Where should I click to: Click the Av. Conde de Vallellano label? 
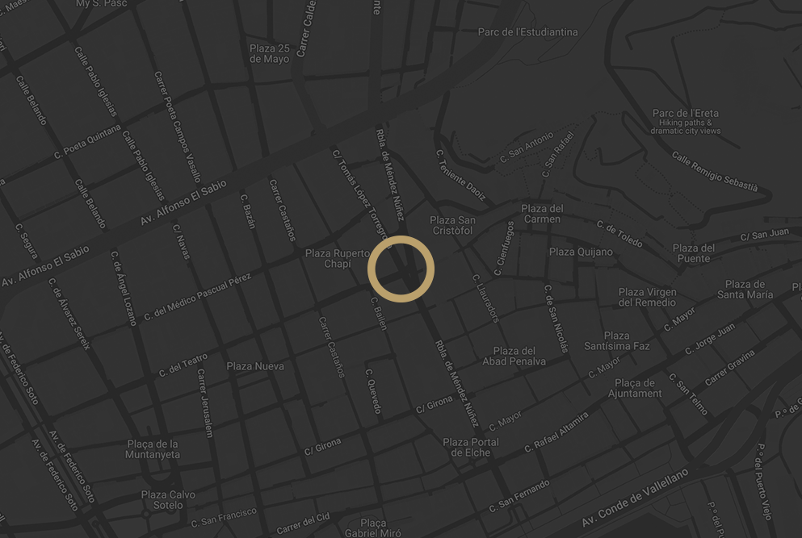coord(636,498)
